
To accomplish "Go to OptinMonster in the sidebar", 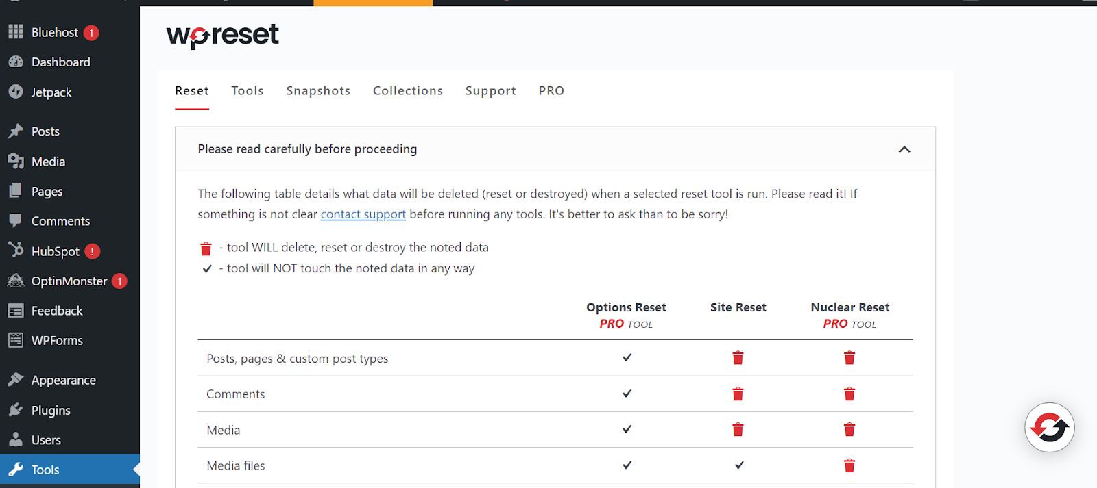I will [x=69, y=281].
